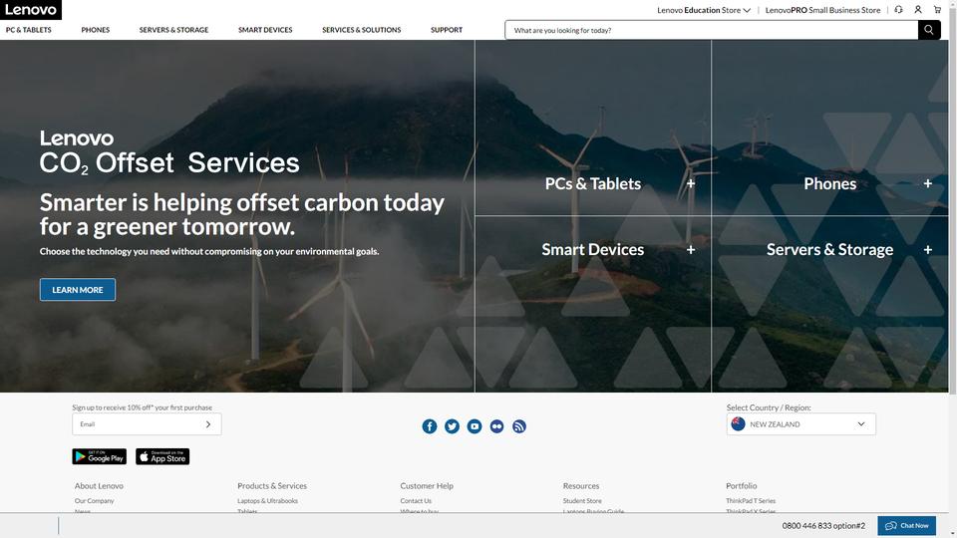This screenshot has height=538, width=957.
Task: Open LenovoPRO Small Business Store link
Action: point(822,10)
